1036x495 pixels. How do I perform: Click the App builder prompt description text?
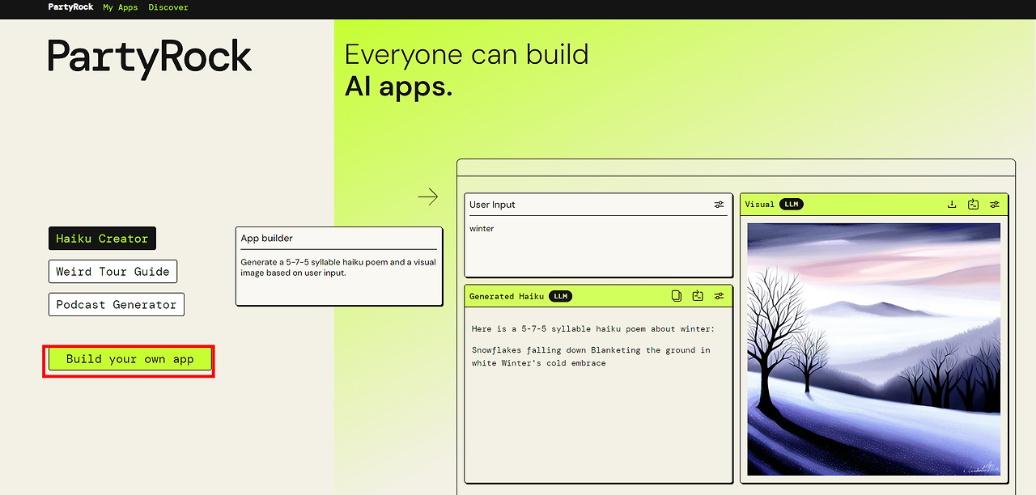[339, 268]
